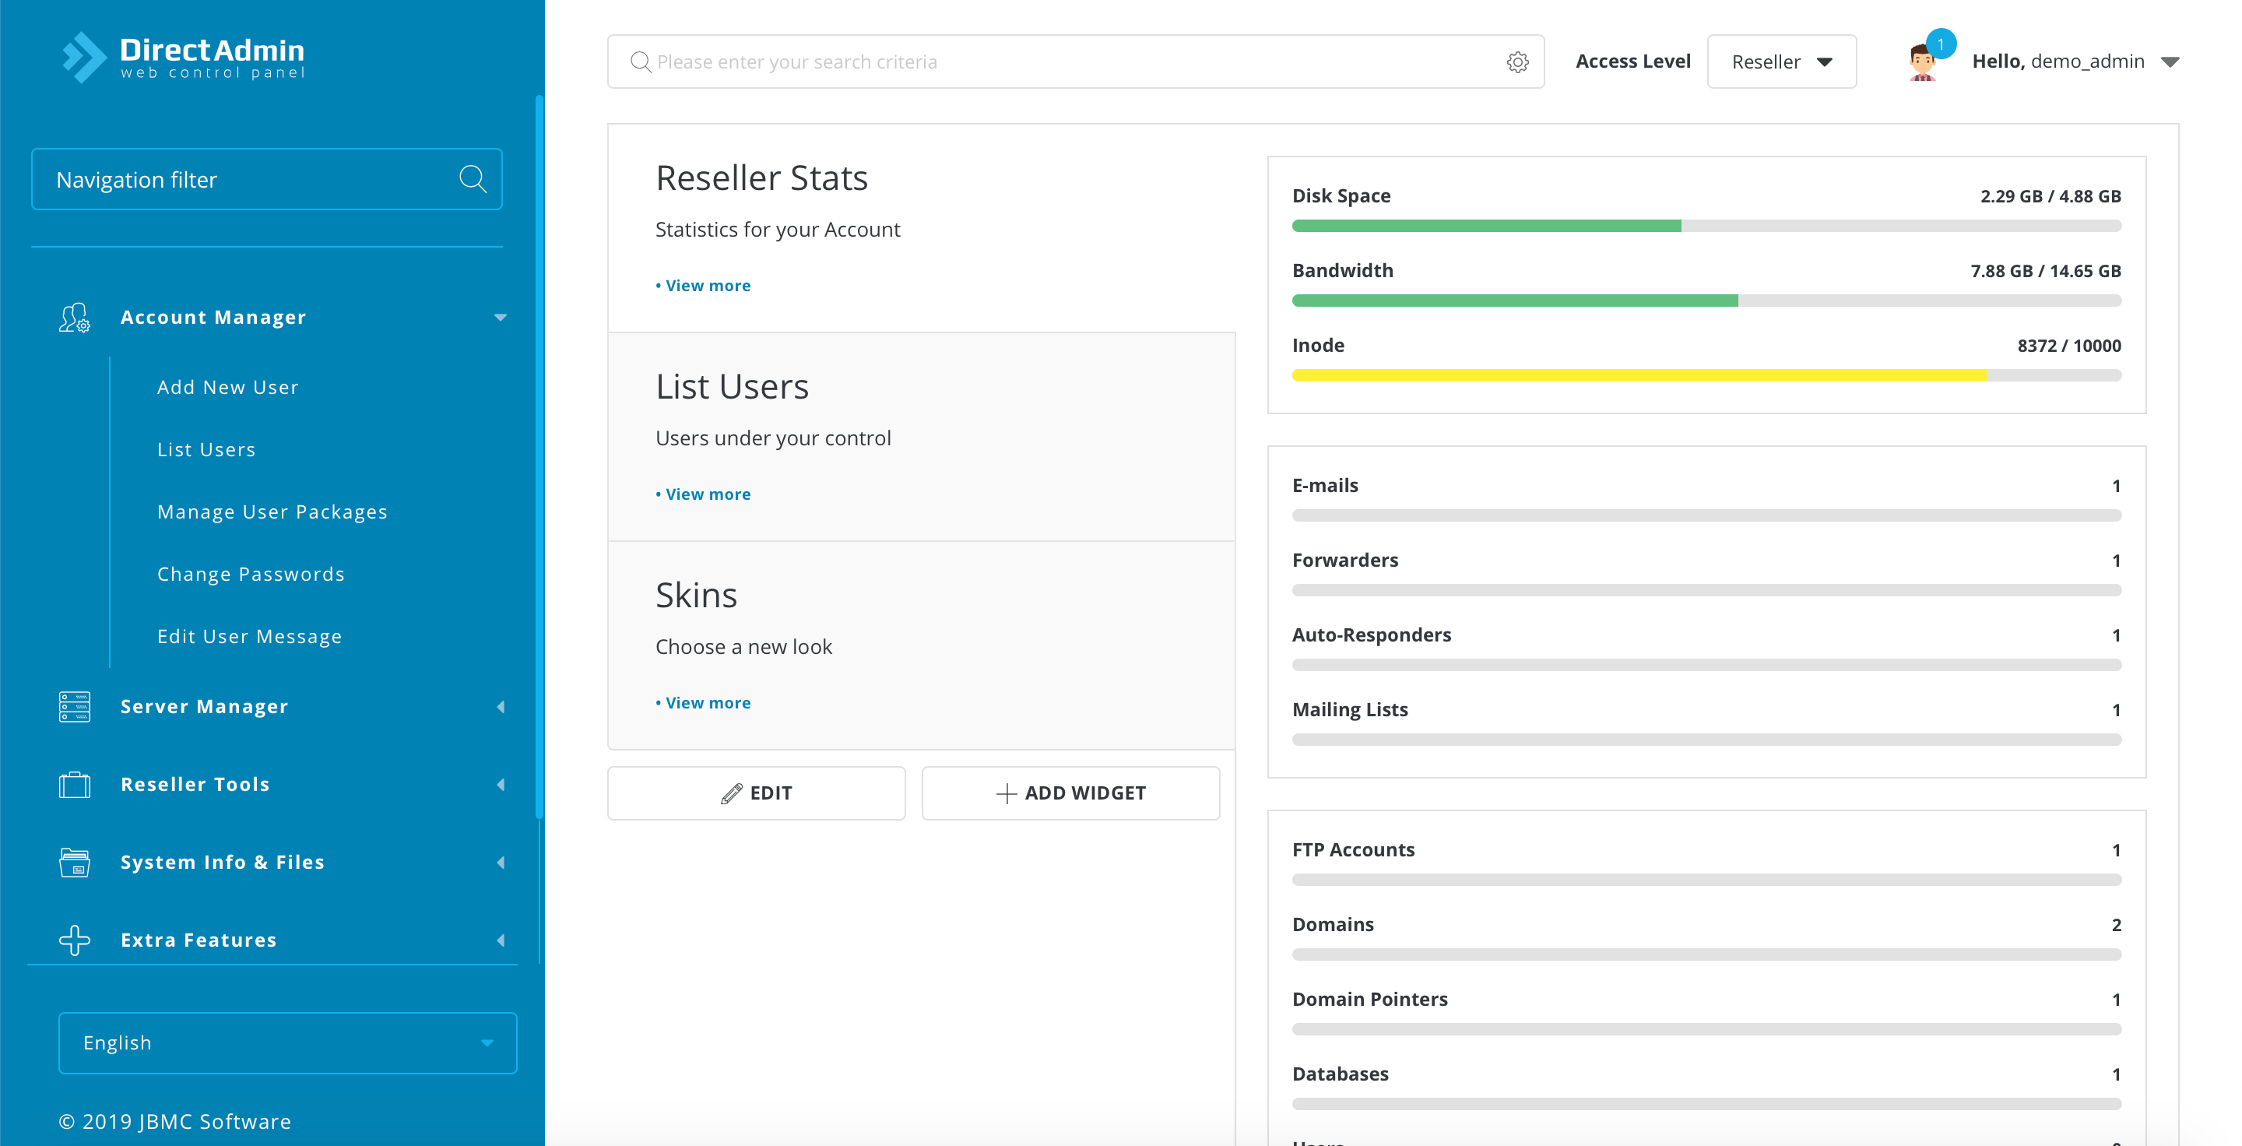Select Manage User Packages in sidebar
This screenshot has width=2242, height=1146.
[272, 511]
